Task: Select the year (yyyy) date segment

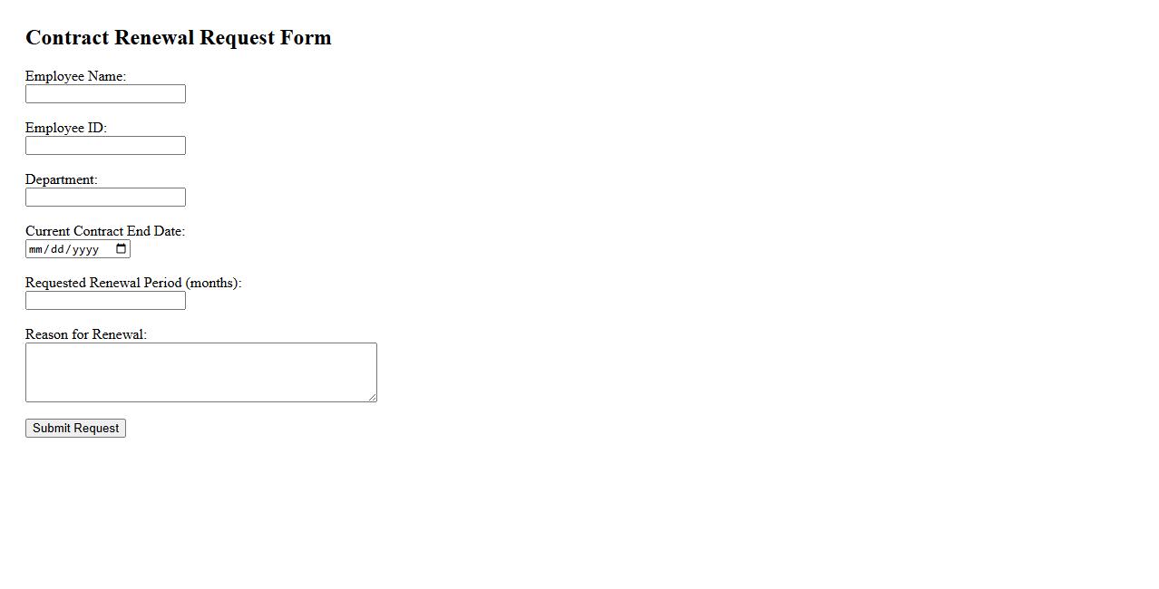Action: tap(84, 249)
